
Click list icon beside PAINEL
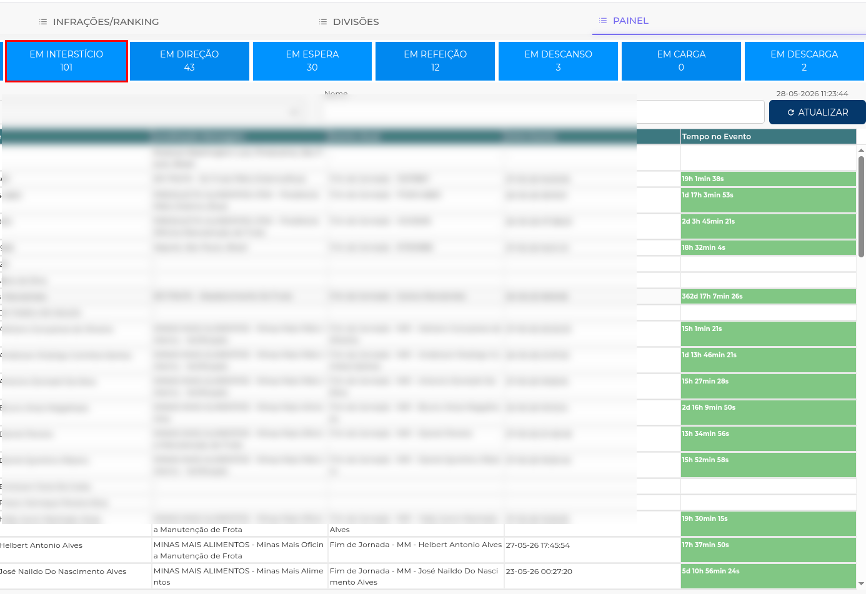point(603,21)
